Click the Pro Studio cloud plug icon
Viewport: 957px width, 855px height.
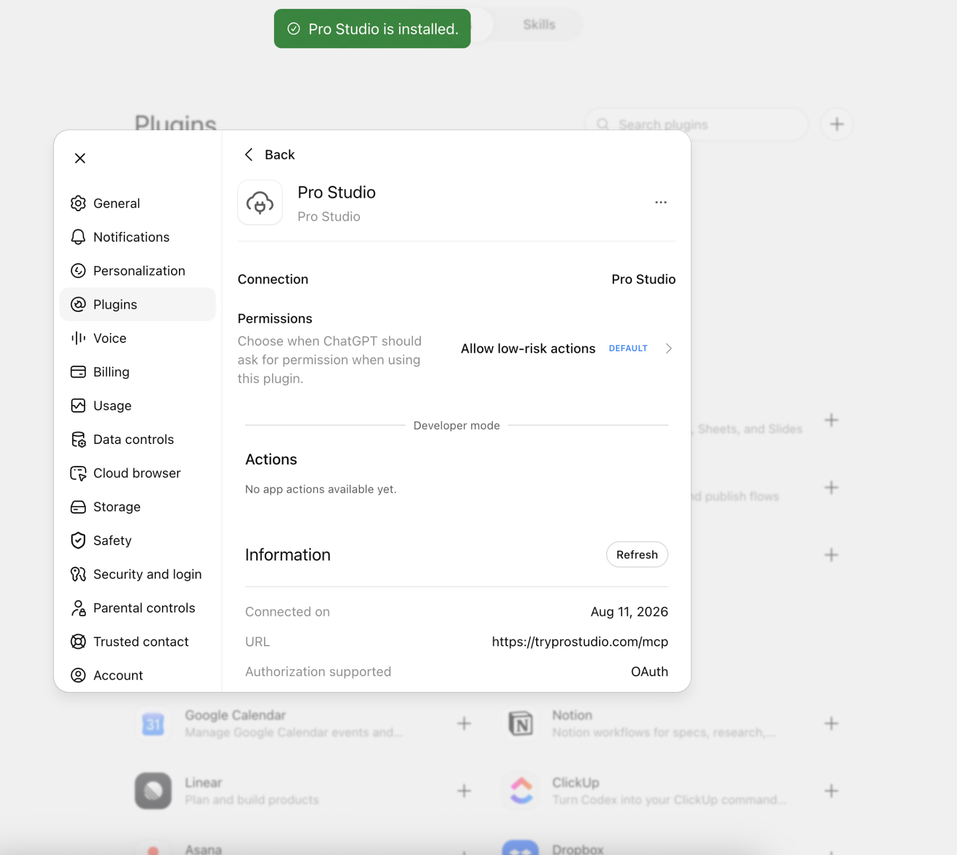coord(260,203)
